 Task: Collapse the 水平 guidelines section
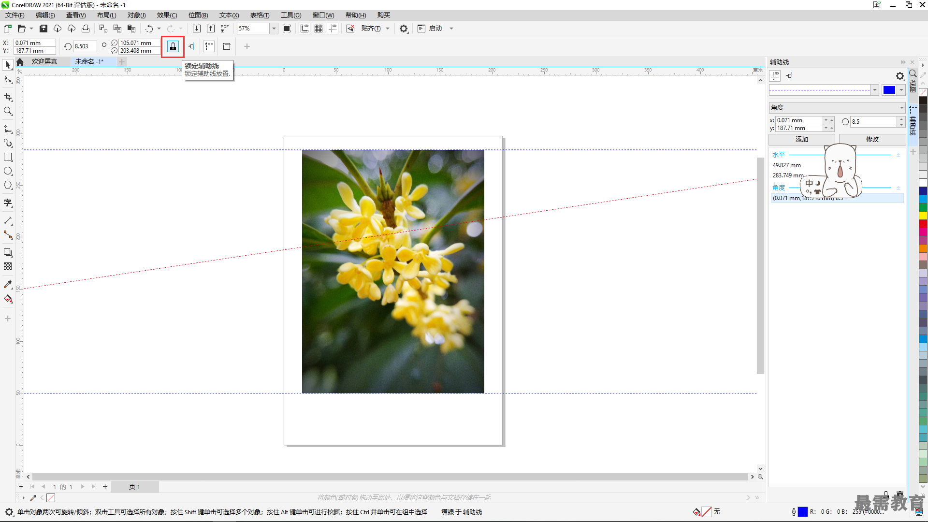[899, 155]
